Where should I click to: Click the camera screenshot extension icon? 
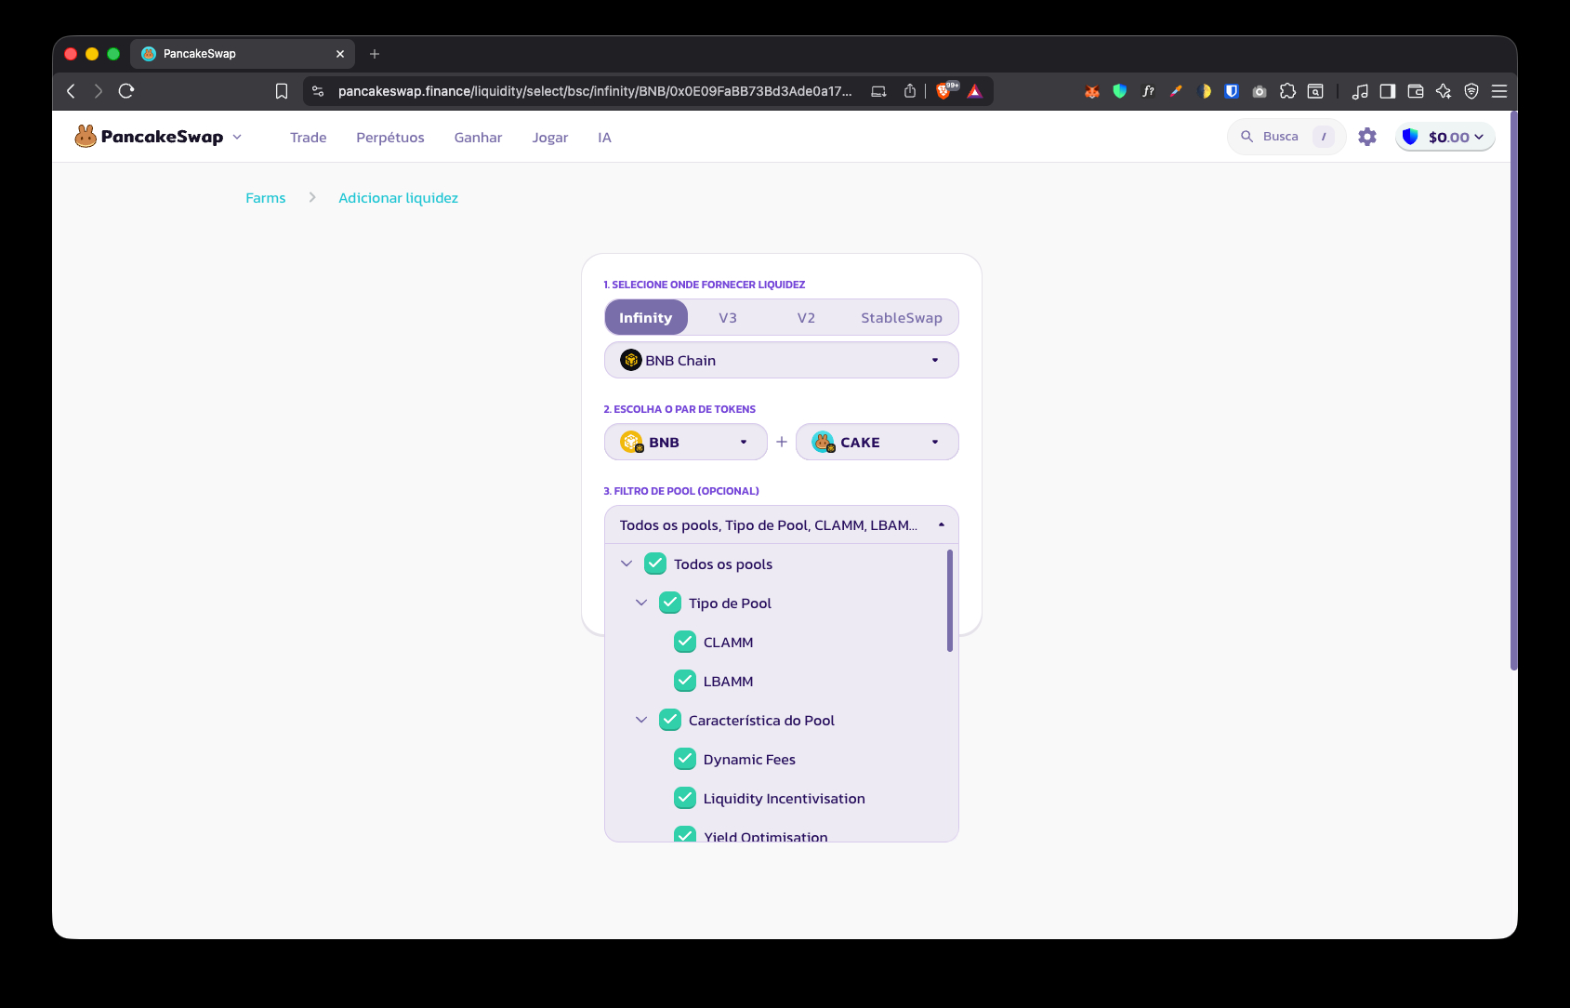pyautogui.click(x=1260, y=91)
